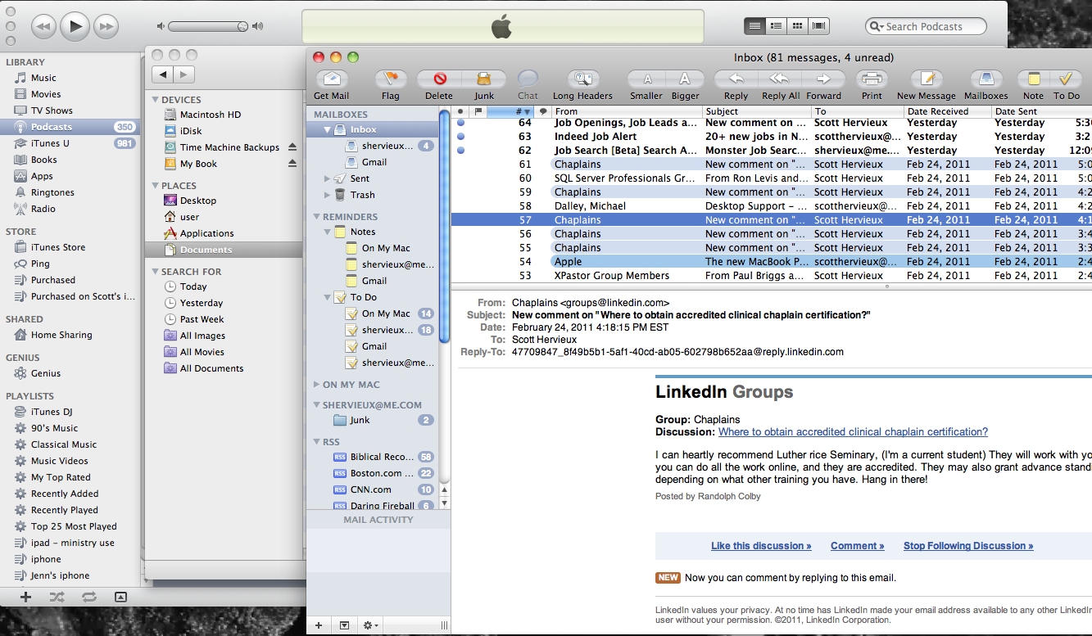
Task: Collapse SHERVIEUX@ME.COM section
Action: pyautogui.click(x=317, y=404)
